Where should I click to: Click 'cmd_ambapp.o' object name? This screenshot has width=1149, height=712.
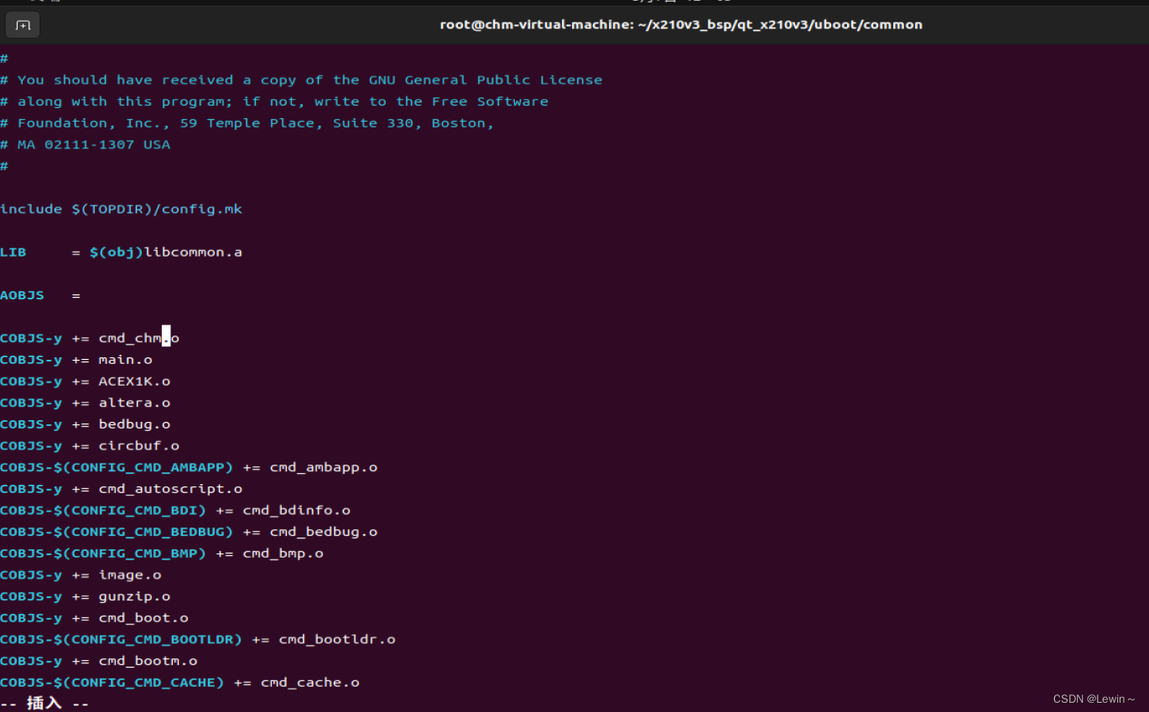coord(324,467)
